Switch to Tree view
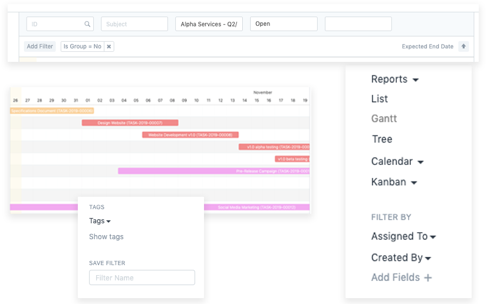The width and height of the screenshot is (487, 304). (382, 139)
